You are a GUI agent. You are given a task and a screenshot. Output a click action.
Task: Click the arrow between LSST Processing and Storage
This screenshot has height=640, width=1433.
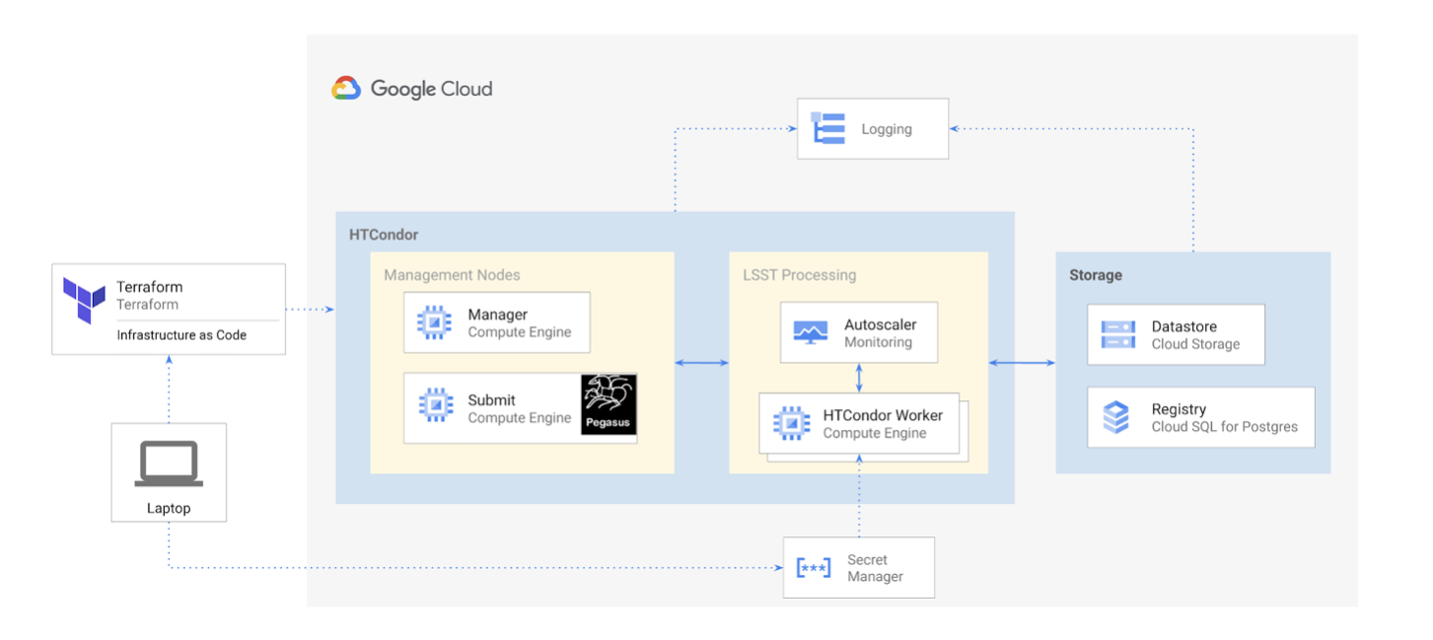[1022, 364]
